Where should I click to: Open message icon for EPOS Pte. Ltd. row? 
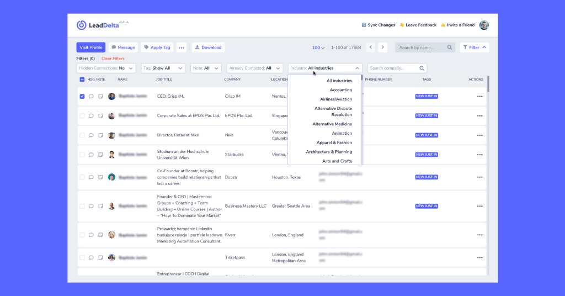point(91,116)
